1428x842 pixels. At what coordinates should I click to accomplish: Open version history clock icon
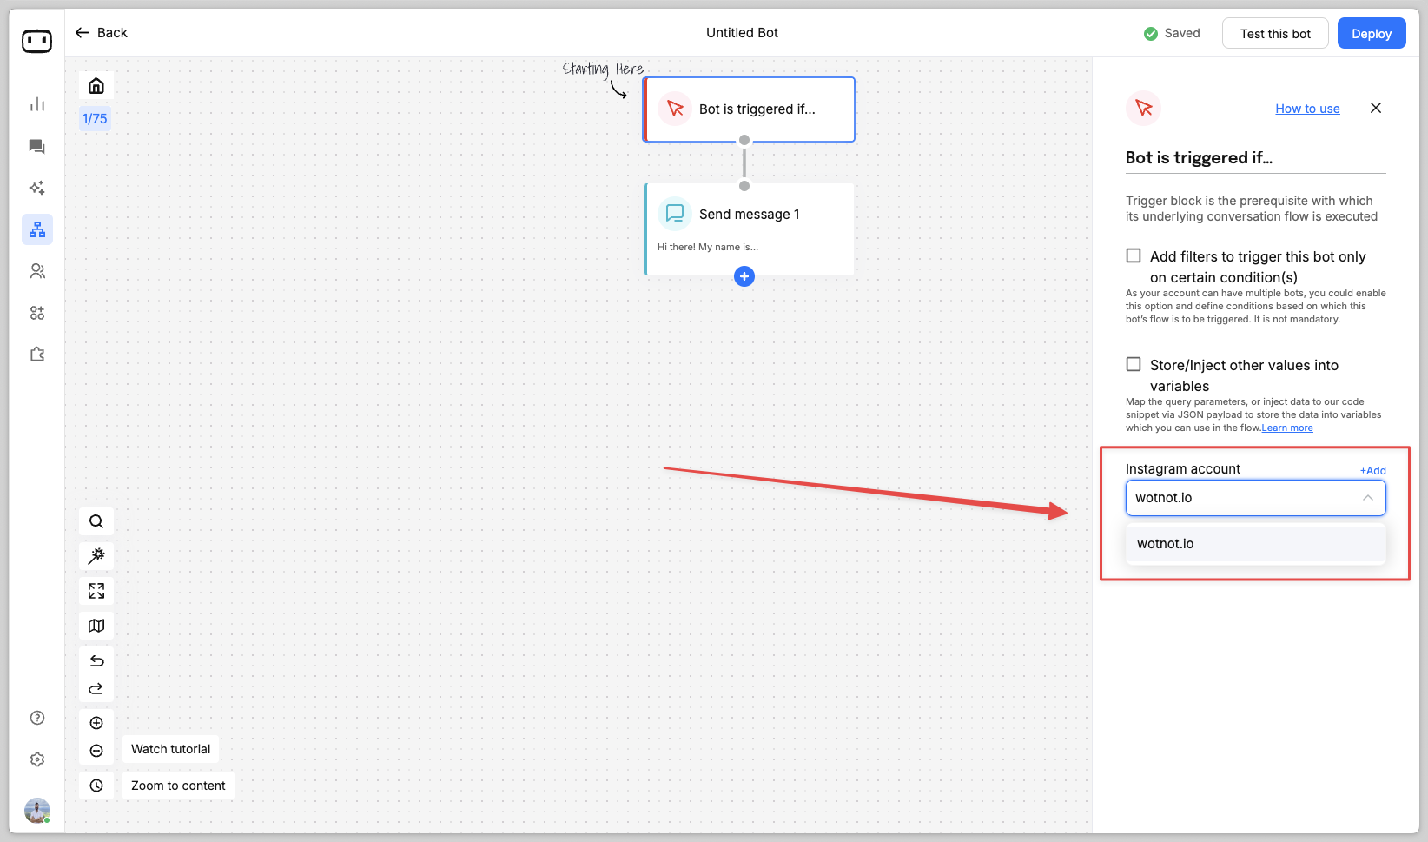(96, 786)
